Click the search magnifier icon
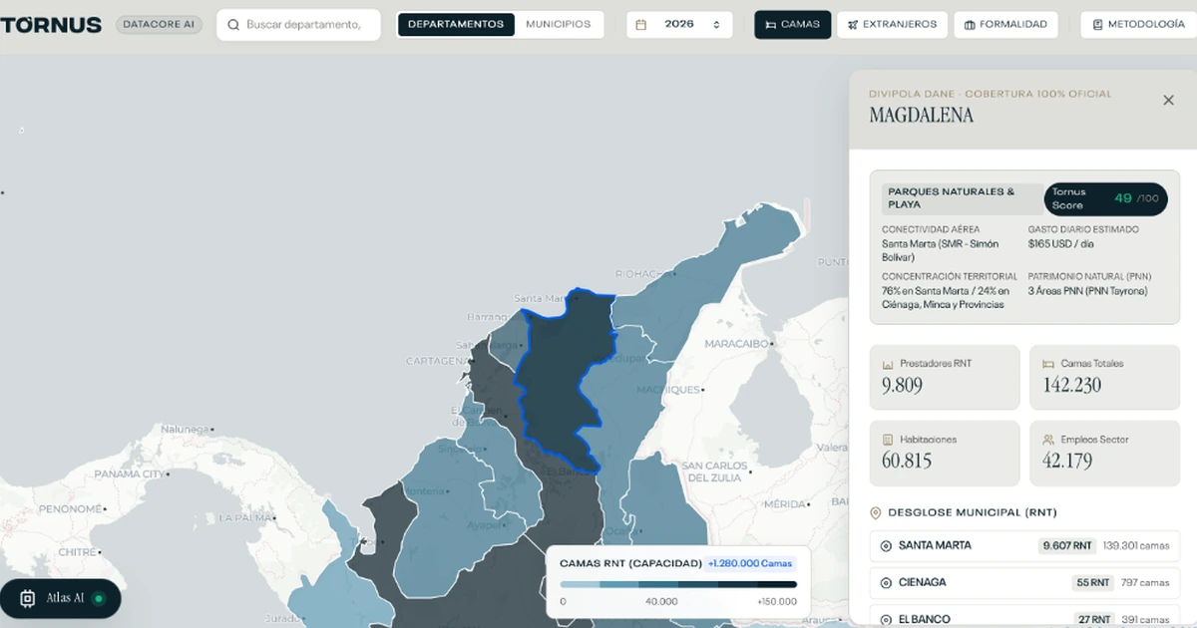The height and width of the screenshot is (628, 1197). point(232,25)
